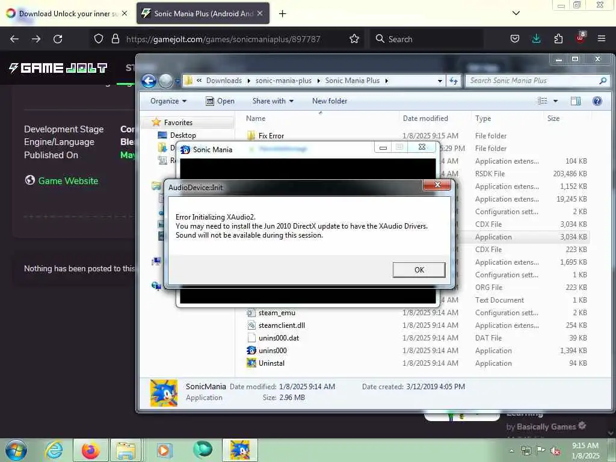
Task: Open the Pocket save icon in Firefox
Action: [515, 39]
